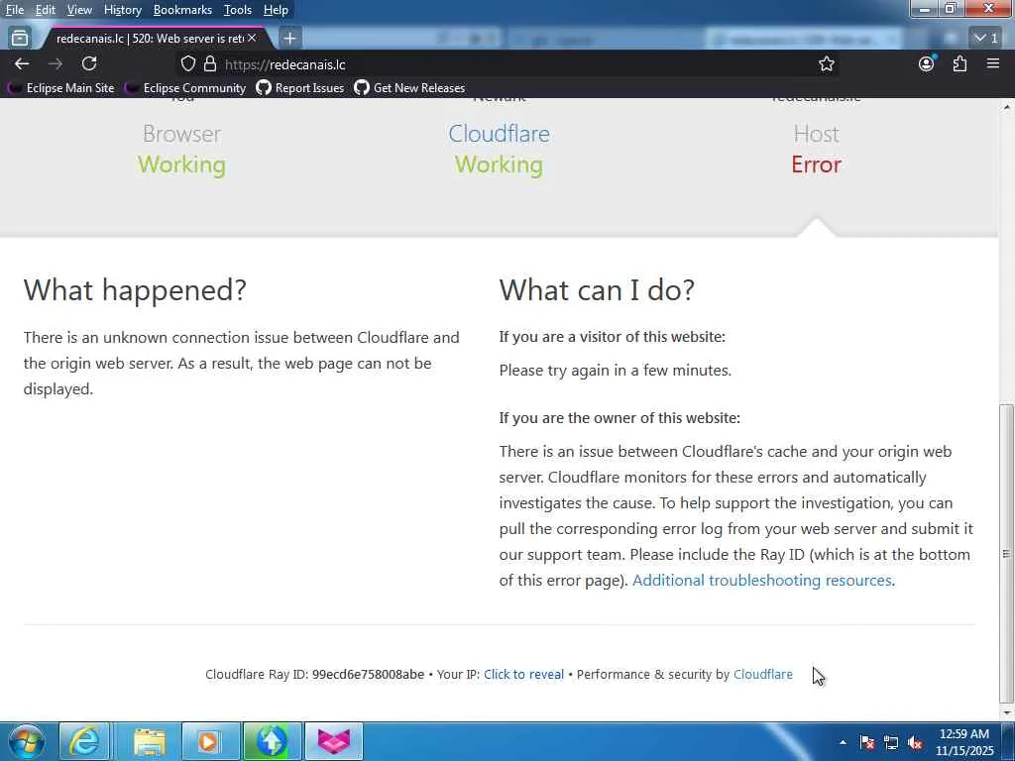Show hidden system tray icons
Image resolution: width=1015 pixels, height=761 pixels.
(843, 742)
